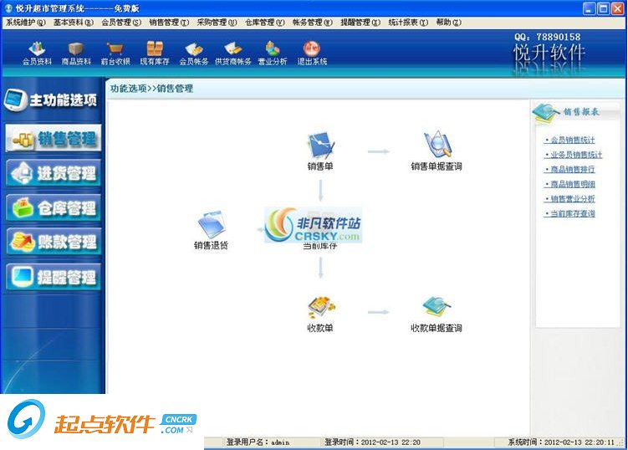Viewport: 628px width, 450px height.
Task: Select 提醒管理 sidebar button
Action: click(54, 277)
